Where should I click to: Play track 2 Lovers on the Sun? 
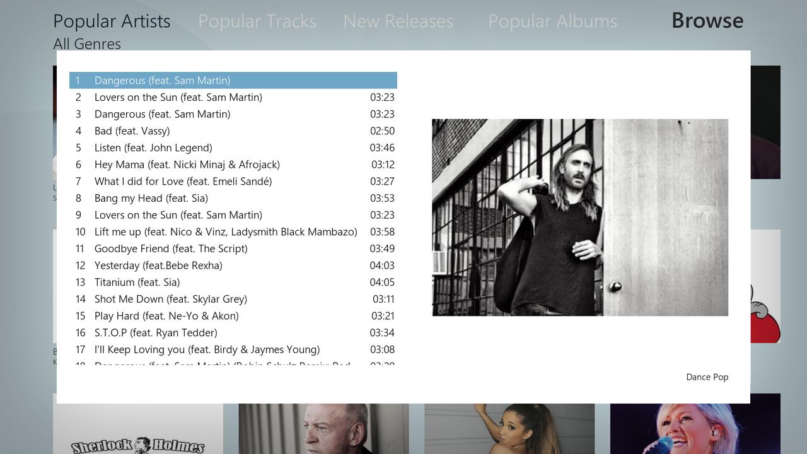click(x=233, y=97)
